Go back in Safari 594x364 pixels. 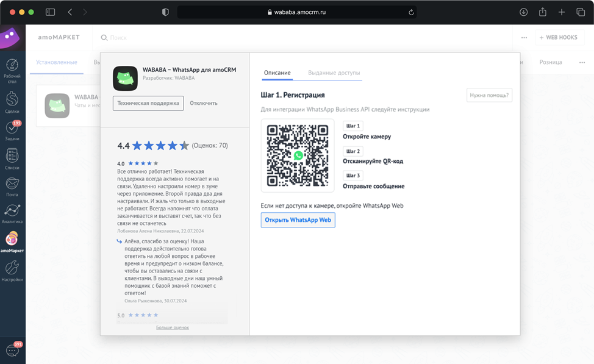tap(70, 12)
